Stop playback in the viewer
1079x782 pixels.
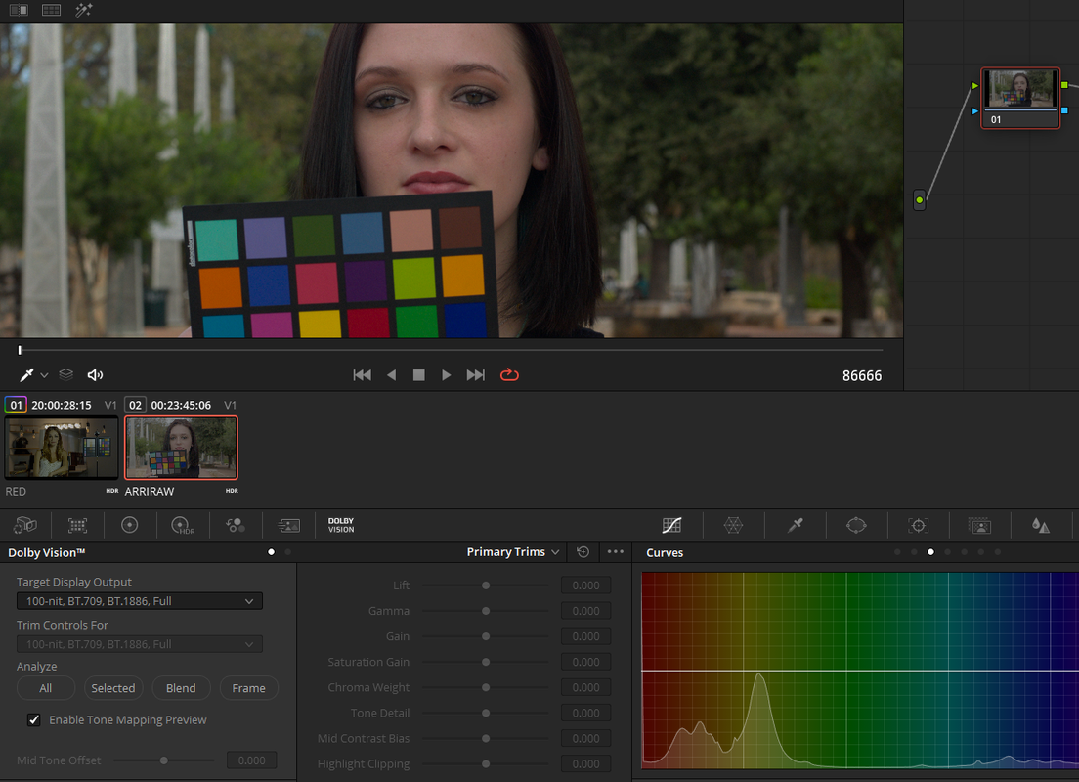418,374
